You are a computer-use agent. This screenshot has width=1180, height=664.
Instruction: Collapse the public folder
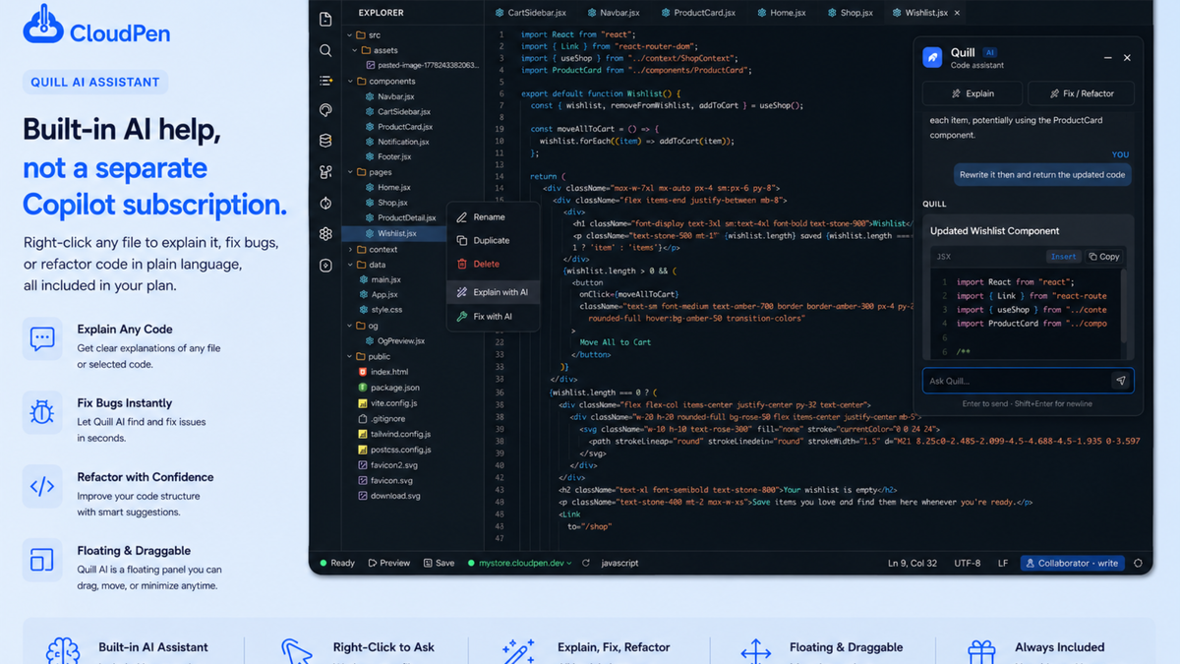click(349, 356)
